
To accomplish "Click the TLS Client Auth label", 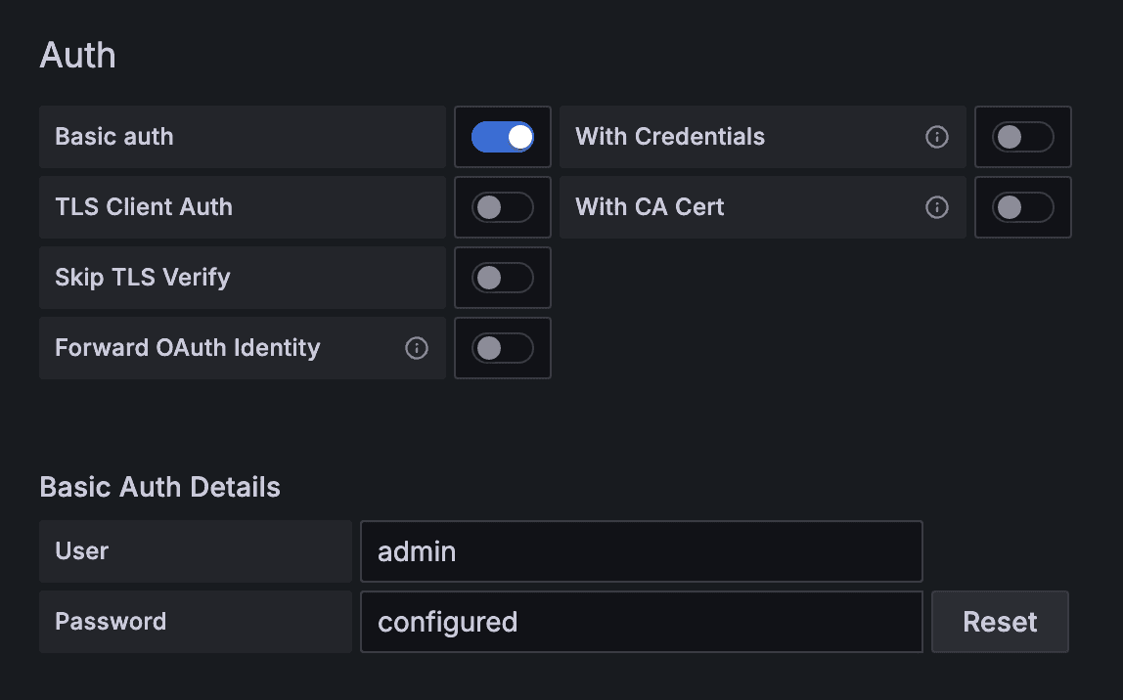I will coord(144,207).
